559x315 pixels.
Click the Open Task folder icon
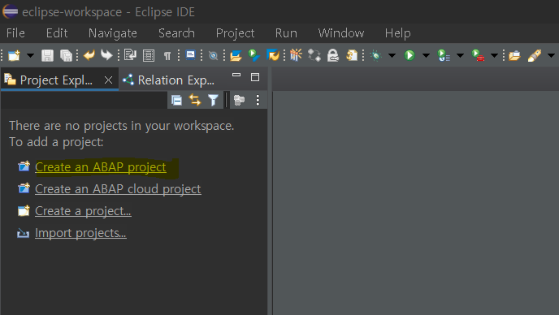click(514, 55)
